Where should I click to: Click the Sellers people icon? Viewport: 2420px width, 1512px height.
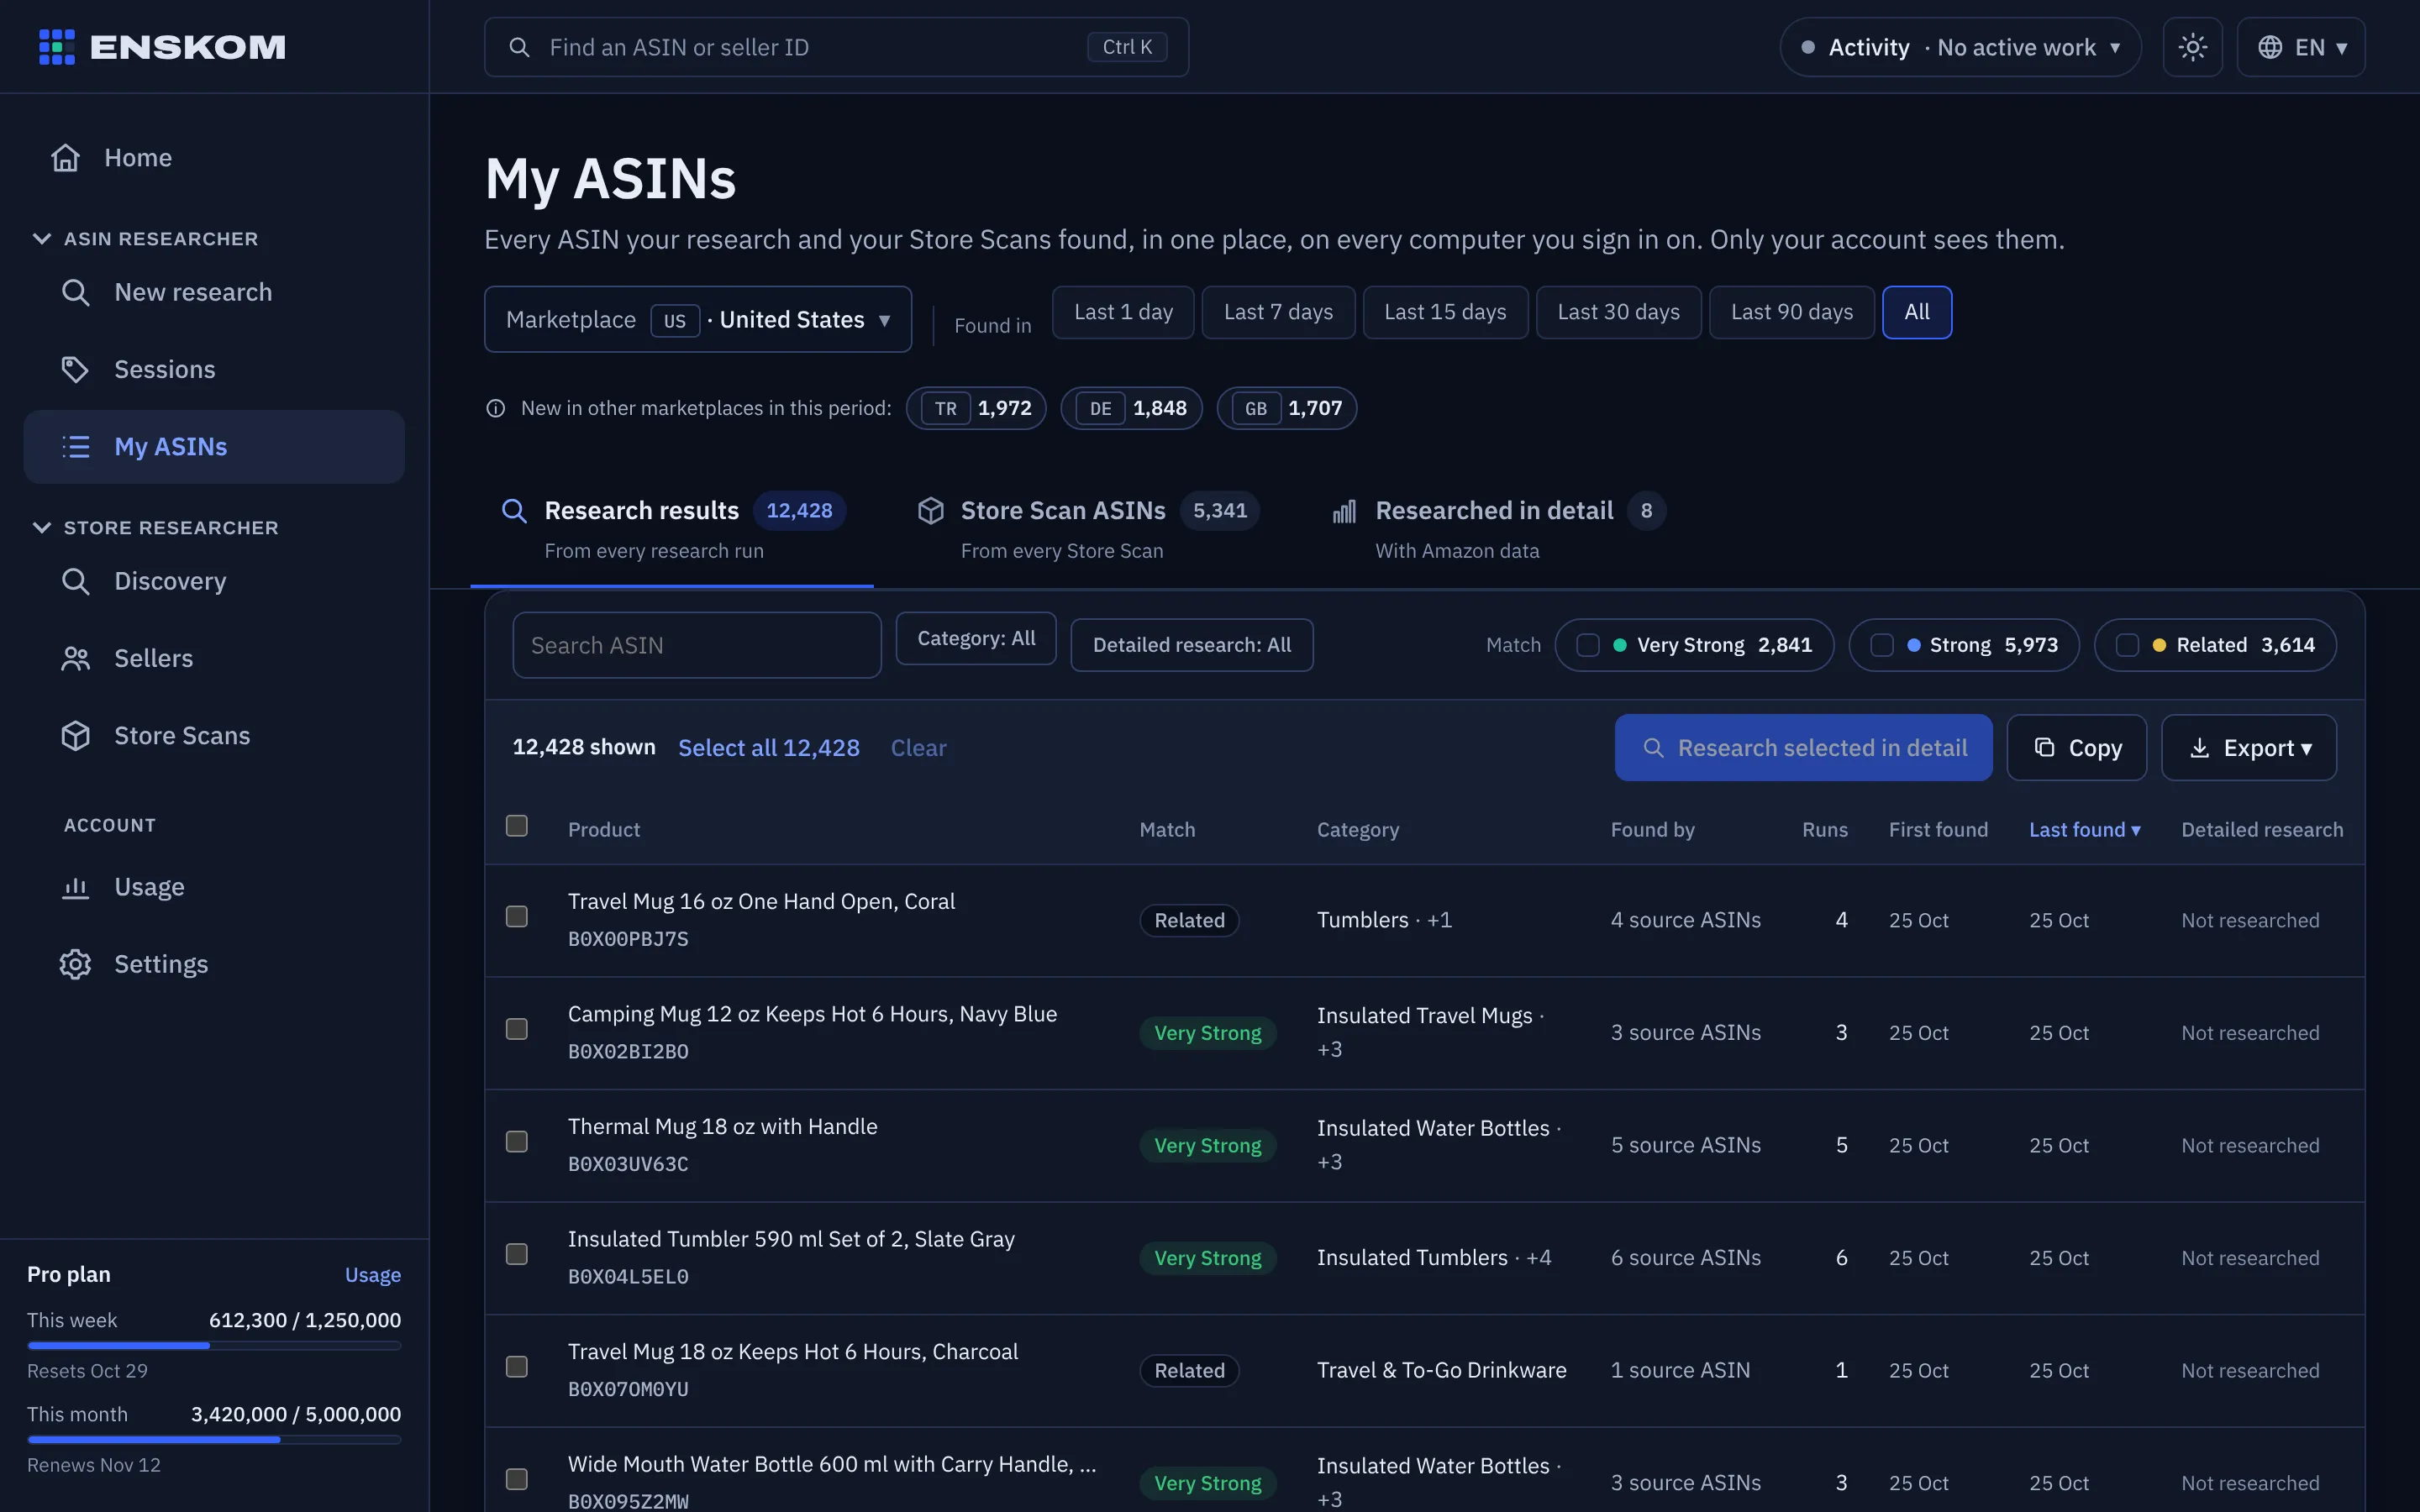coord(76,658)
